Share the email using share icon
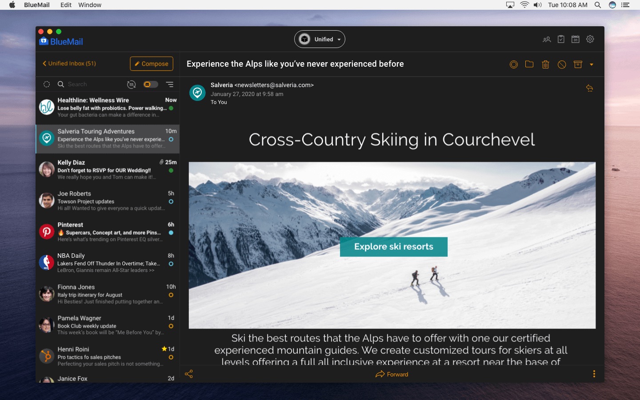 click(189, 374)
